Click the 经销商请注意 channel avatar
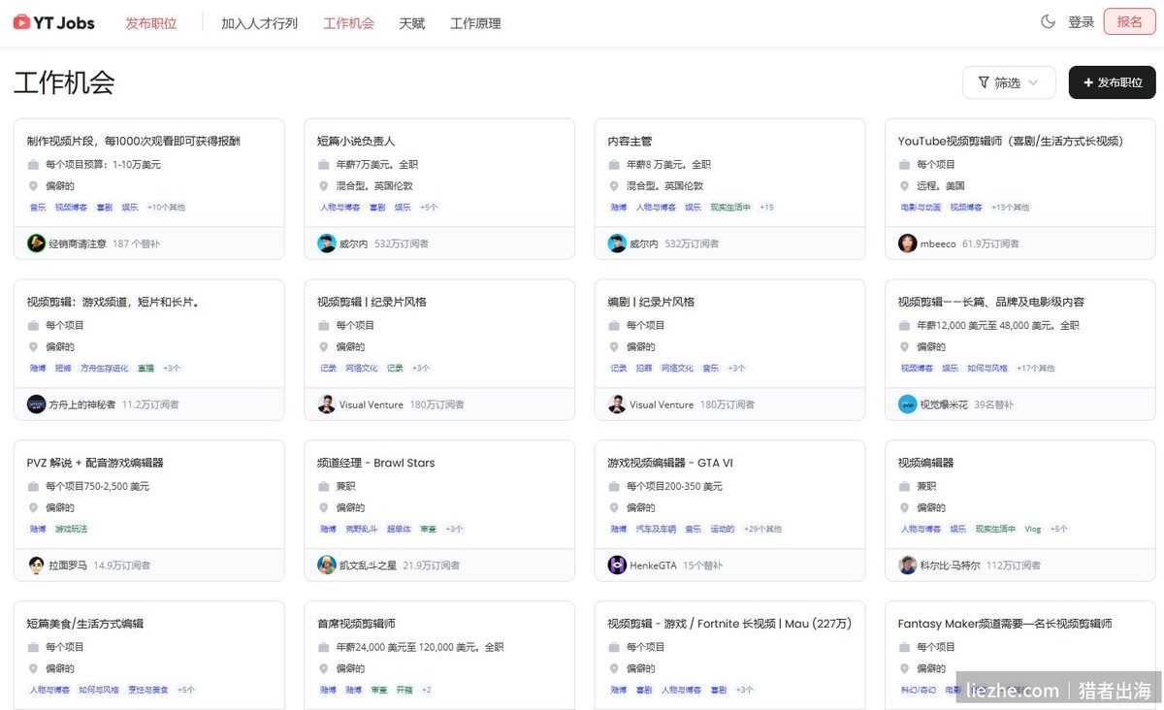 36,243
